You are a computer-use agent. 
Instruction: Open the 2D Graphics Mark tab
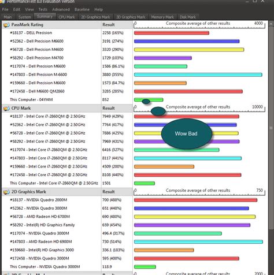(x=95, y=17)
